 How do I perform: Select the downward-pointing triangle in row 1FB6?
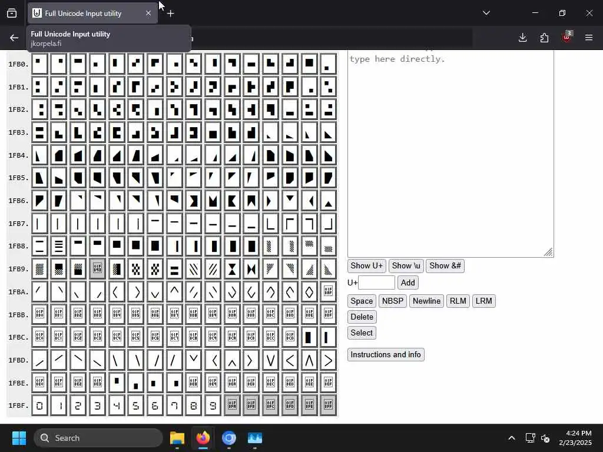pos(290,201)
